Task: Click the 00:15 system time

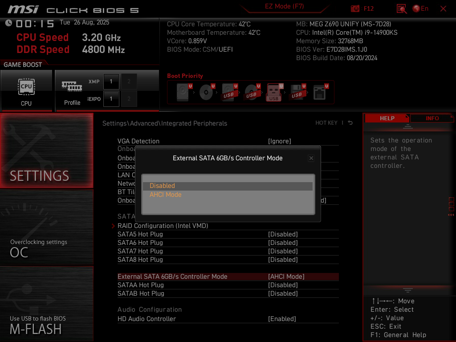Action: [35, 24]
